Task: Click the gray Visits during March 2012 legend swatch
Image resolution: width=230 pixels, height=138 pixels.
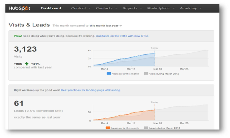Action: click(x=146, y=73)
